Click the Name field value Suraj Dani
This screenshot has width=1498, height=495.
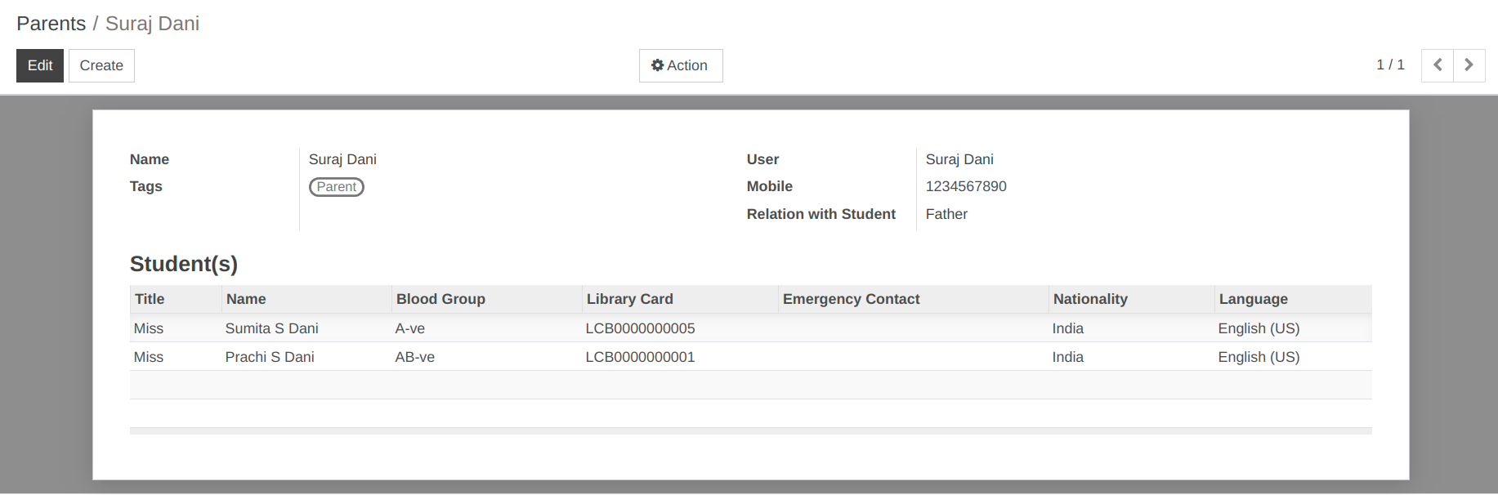pos(342,159)
